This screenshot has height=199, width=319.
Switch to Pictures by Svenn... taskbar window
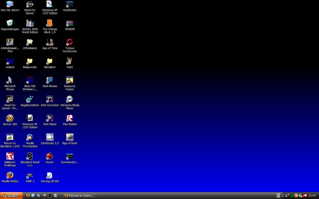[80, 196]
